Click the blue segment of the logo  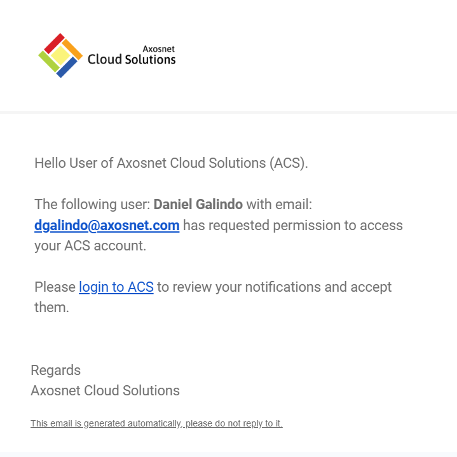67,68
